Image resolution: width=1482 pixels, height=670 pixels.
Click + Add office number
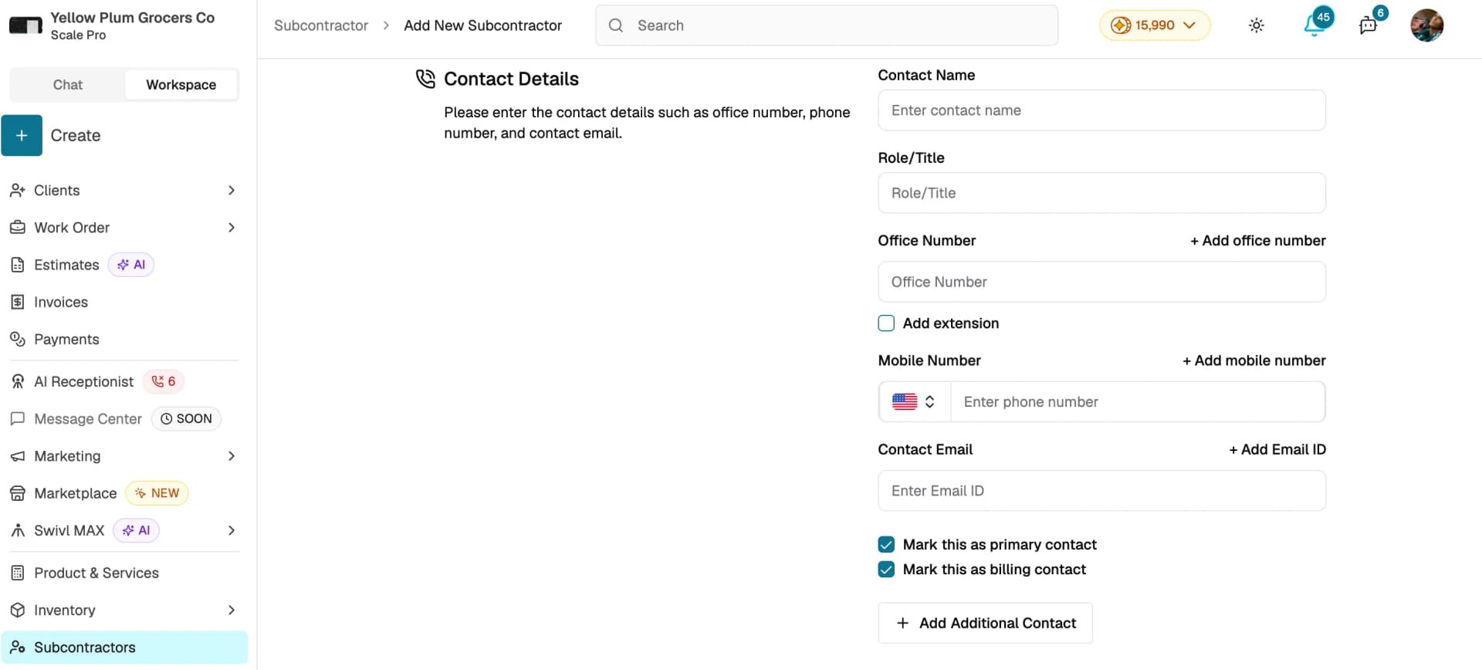click(1257, 241)
